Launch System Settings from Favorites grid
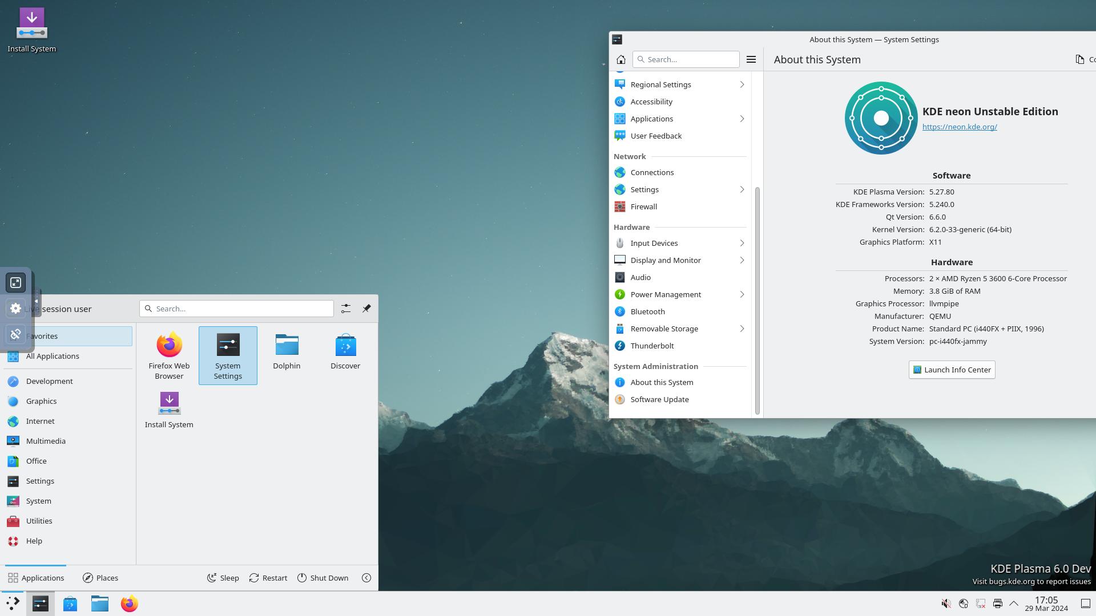Screen dimensions: 1096x616 (x=228, y=355)
